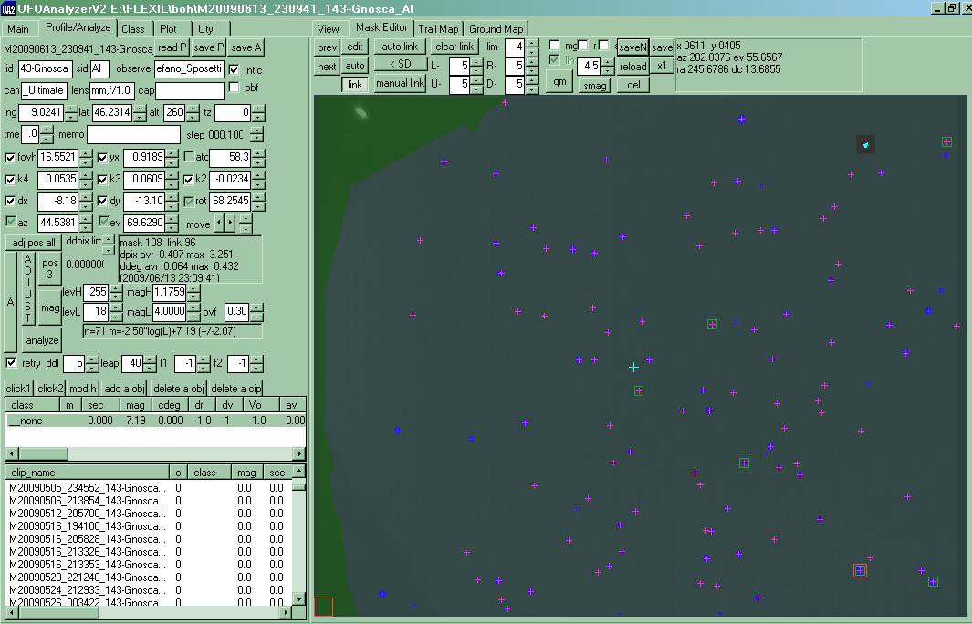Click the bright cyan object in dark box

pos(865,144)
